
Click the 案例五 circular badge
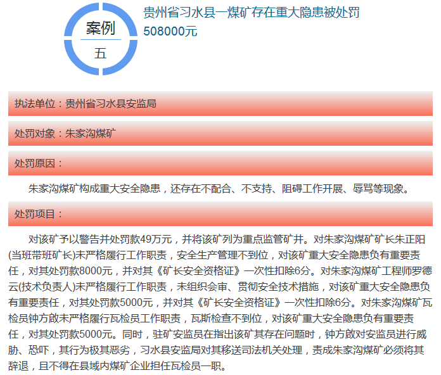tap(101, 39)
